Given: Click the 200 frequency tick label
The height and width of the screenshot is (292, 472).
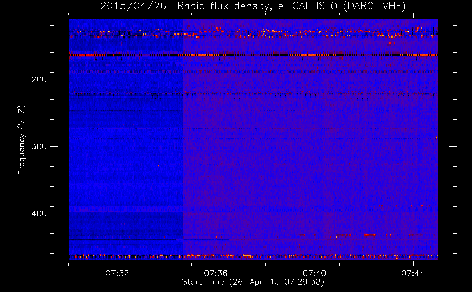Looking at the screenshot, I should [x=39, y=79].
